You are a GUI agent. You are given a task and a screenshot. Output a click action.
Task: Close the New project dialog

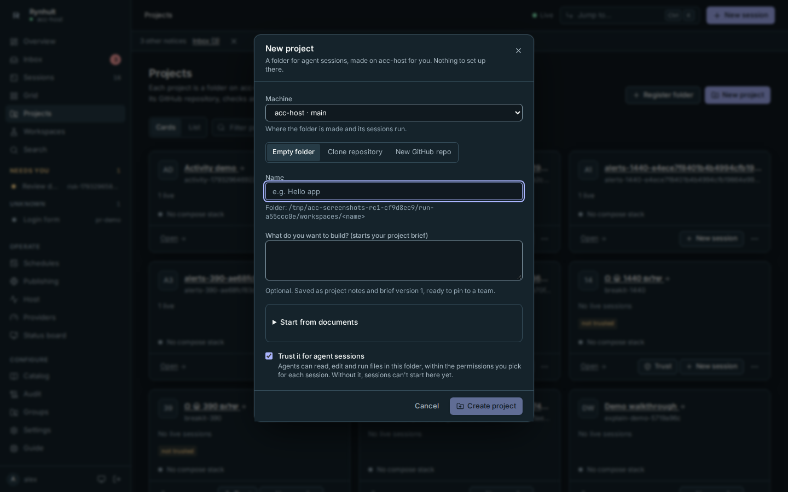coord(518,51)
